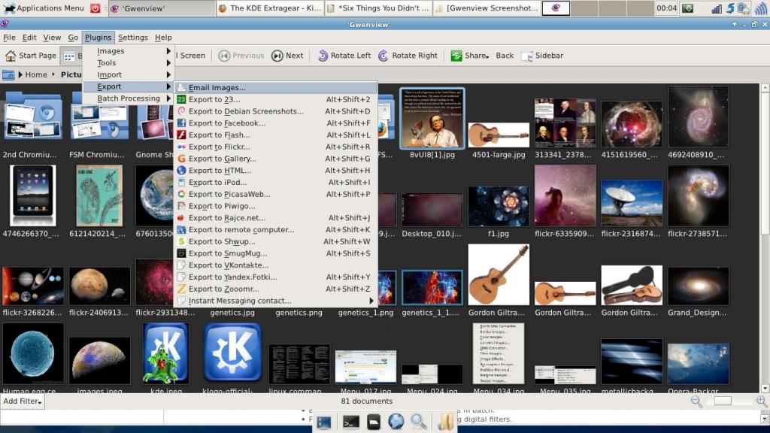
Task: Open the terminal icon in bottom dock
Action: click(350, 422)
